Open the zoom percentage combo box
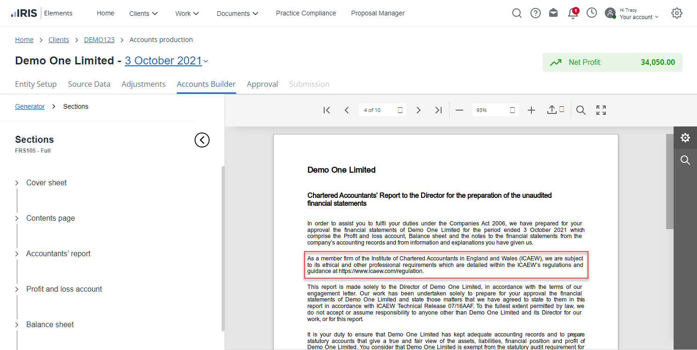 pyautogui.click(x=494, y=110)
